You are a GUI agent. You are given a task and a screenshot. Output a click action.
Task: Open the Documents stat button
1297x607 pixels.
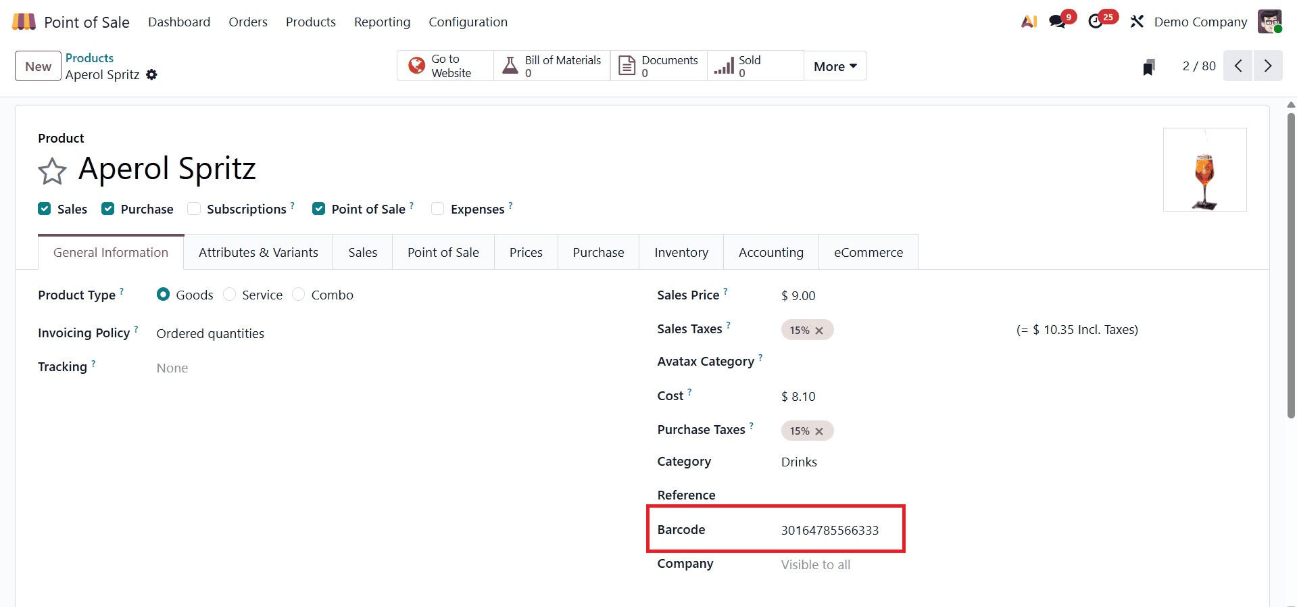click(x=659, y=66)
